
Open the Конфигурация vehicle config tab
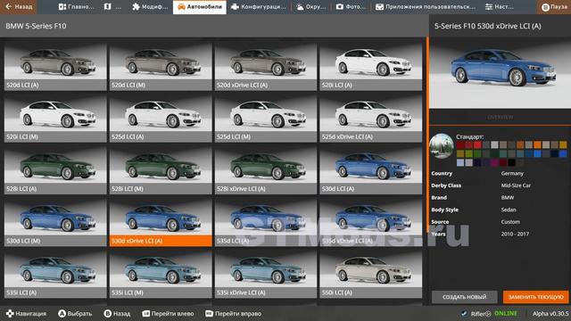point(259,7)
